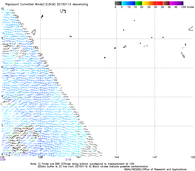Click the purple time label 2:09

coord(3,160)
